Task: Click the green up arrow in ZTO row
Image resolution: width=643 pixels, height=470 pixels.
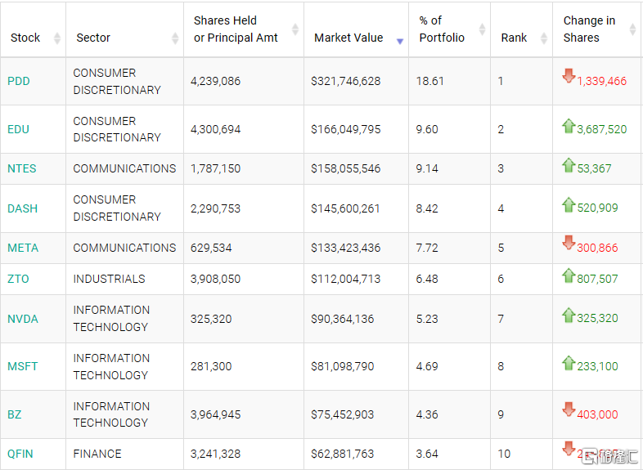Action: pyautogui.click(x=569, y=275)
